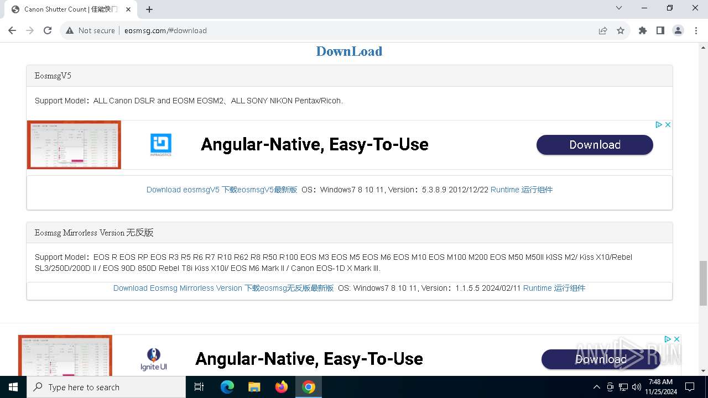Click the bottom ad screenshot thumbnail

pos(65,355)
